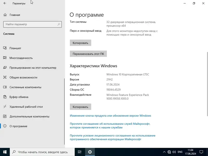
Task: Click the Переименовать этот ПК button
Action: click(88, 54)
